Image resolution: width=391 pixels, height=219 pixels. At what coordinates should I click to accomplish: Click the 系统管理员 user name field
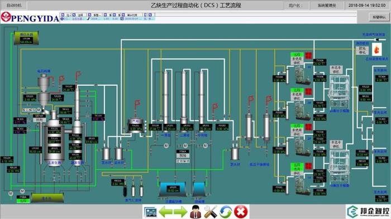326,5
